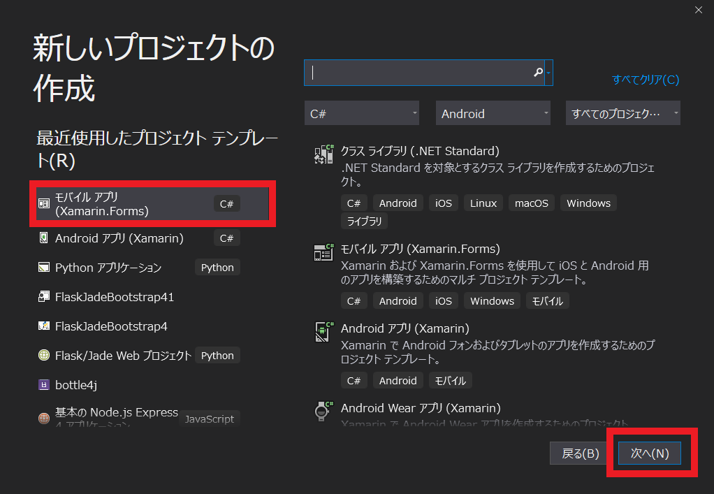Viewport: 714px width, 494px height.
Task: Select Android アプリ (Xamarin) in template list
Action: (405, 328)
